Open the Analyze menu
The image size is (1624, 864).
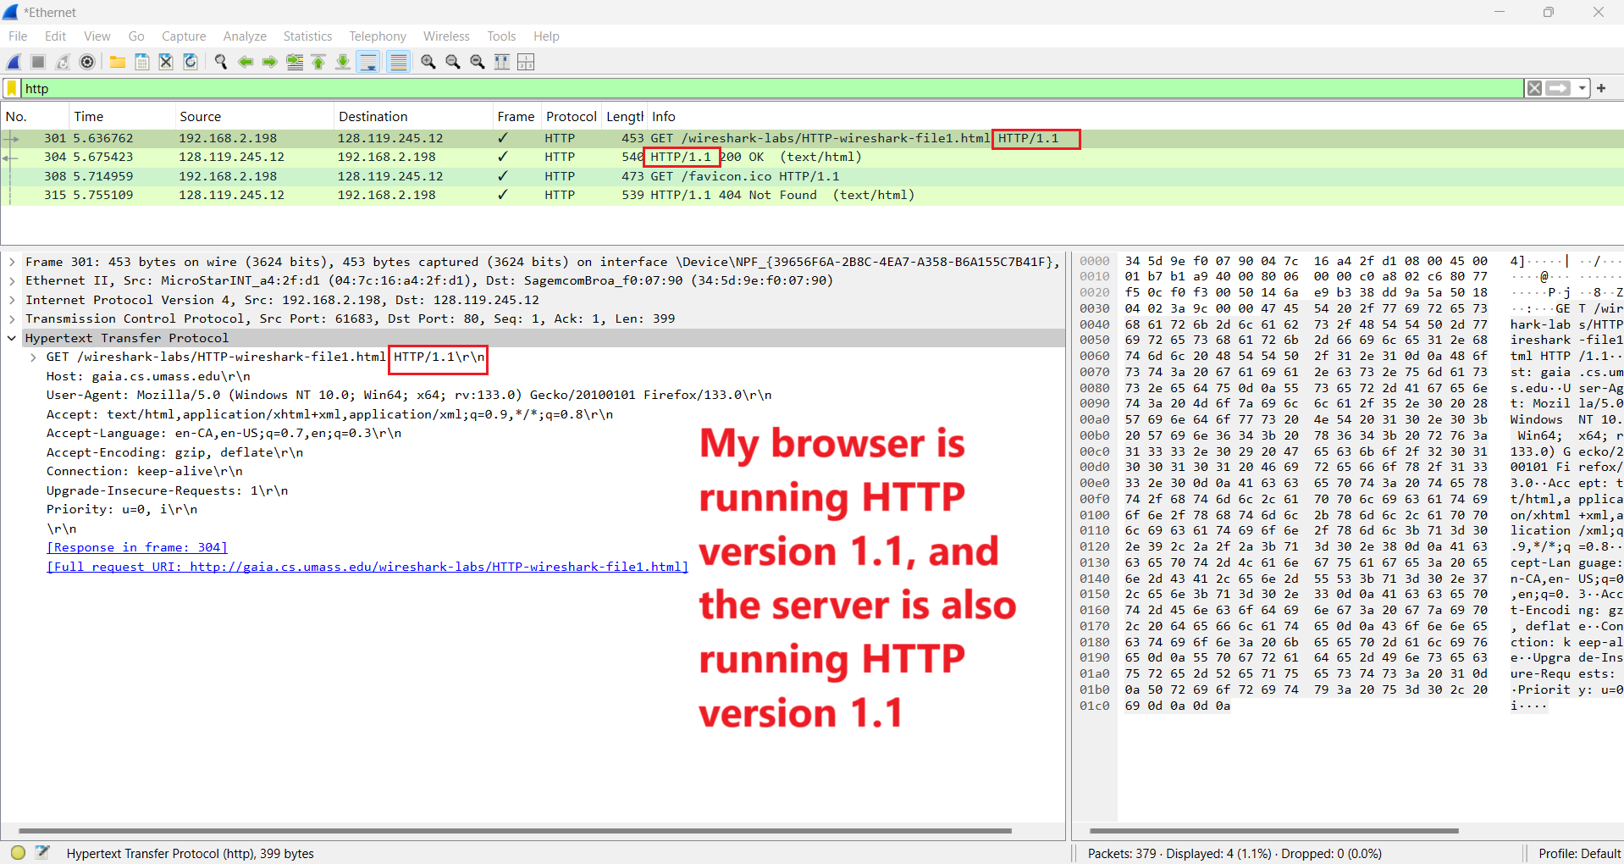tap(245, 36)
